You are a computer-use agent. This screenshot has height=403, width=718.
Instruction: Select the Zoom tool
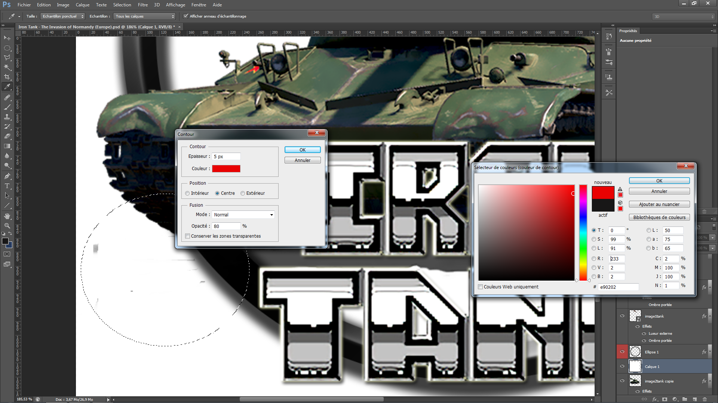(x=7, y=226)
